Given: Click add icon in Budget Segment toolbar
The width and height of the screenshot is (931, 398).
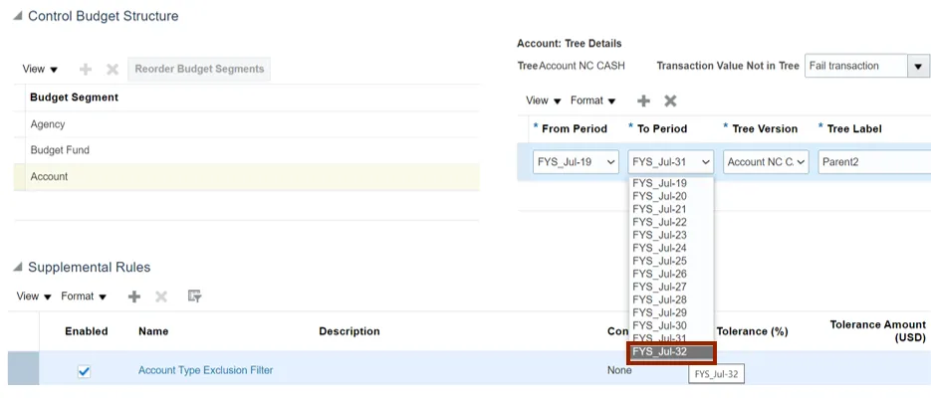Looking at the screenshot, I should [86, 70].
